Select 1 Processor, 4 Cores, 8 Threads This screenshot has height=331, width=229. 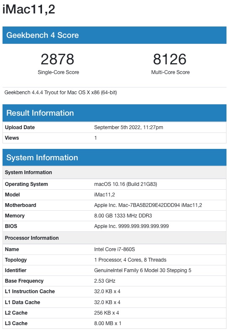coord(130,260)
